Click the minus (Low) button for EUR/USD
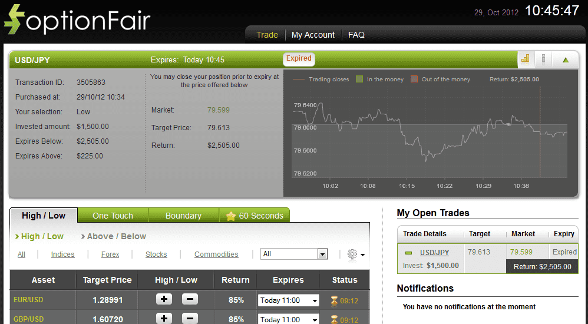The image size is (588, 324). pos(190,299)
